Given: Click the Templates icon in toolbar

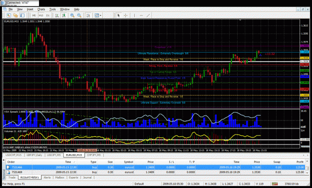Looking at the screenshot, I should (x=97, y=15).
